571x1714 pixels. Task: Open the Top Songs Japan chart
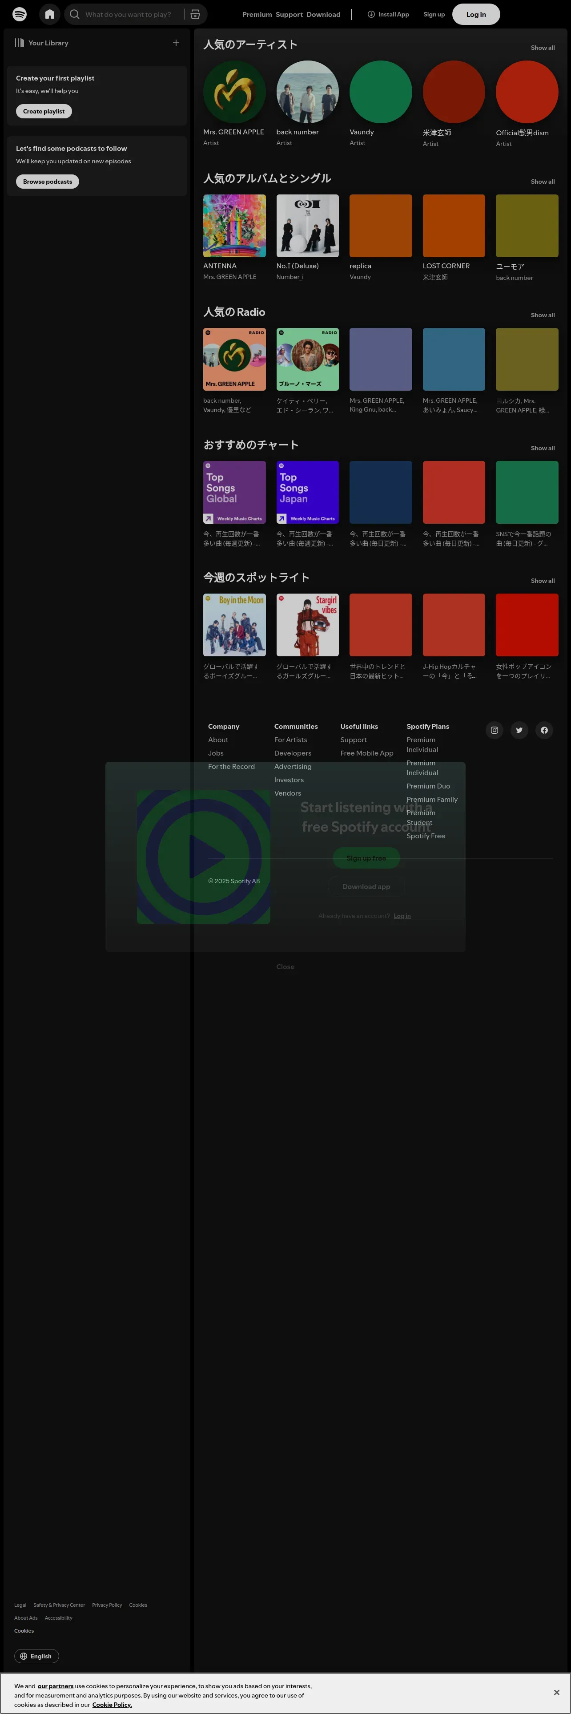307,493
